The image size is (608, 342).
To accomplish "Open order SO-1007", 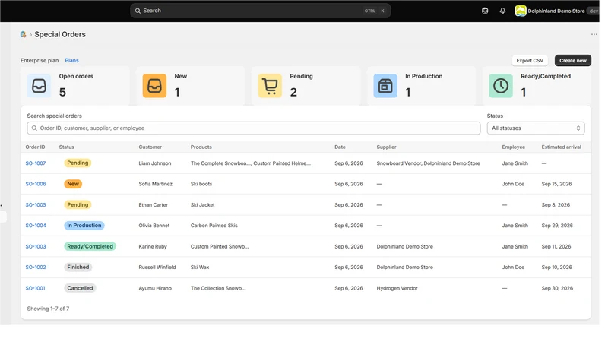I will click(36, 163).
